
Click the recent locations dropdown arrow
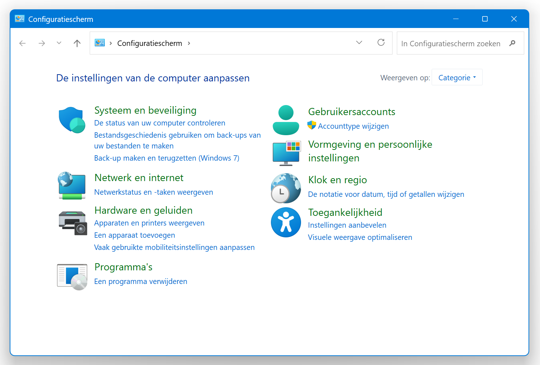(59, 43)
